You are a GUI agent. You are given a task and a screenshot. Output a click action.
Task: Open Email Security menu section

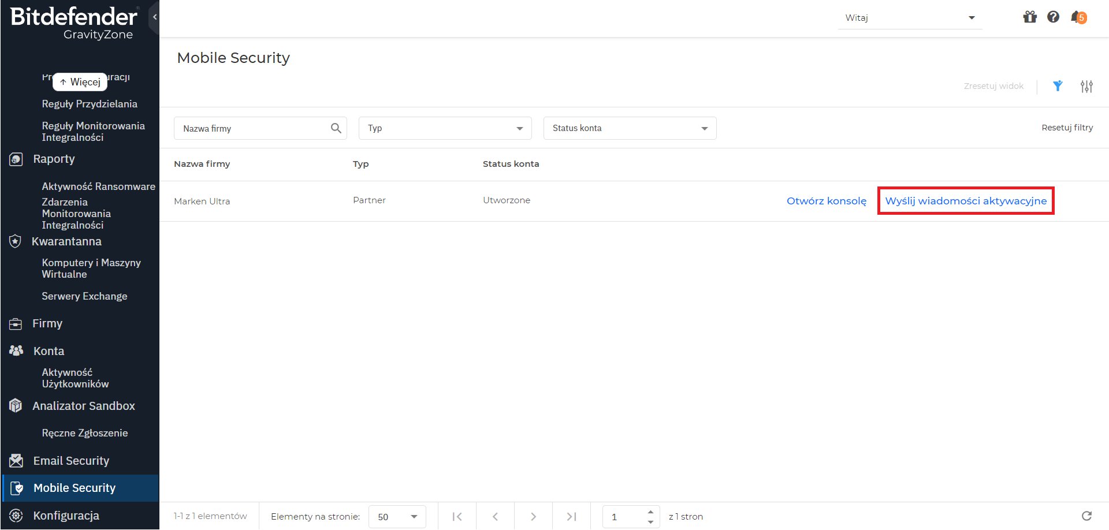pyautogui.click(x=71, y=461)
